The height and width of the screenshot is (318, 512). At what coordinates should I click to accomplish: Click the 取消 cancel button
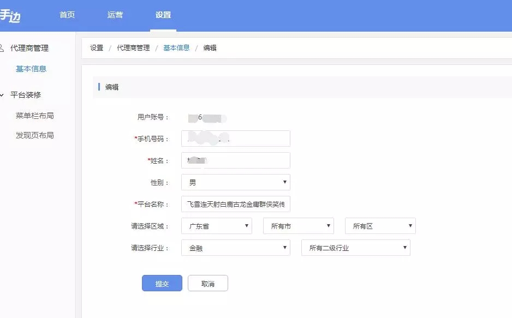pos(207,283)
